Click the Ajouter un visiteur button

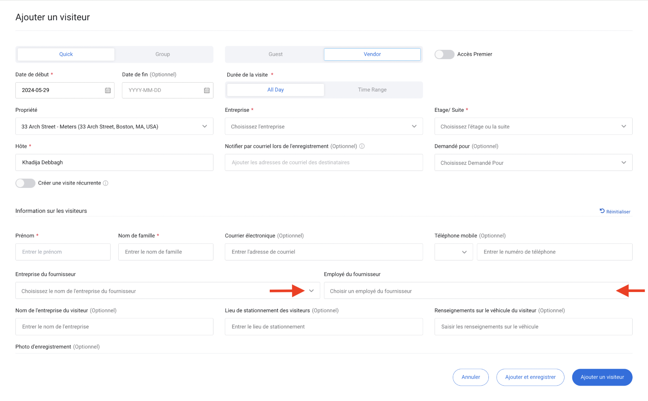(x=602, y=377)
